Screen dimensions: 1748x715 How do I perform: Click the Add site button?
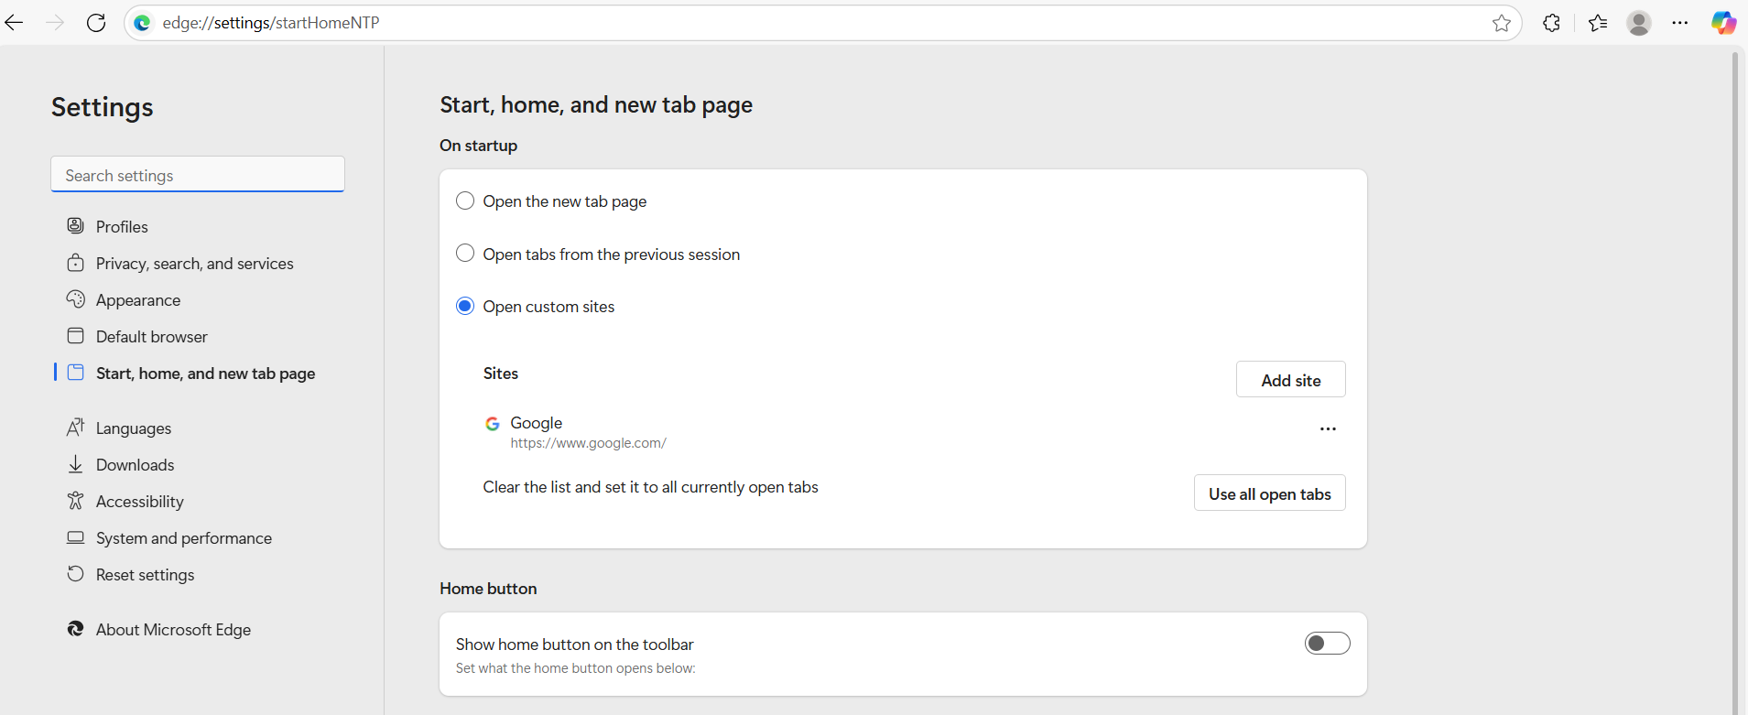pyautogui.click(x=1290, y=380)
